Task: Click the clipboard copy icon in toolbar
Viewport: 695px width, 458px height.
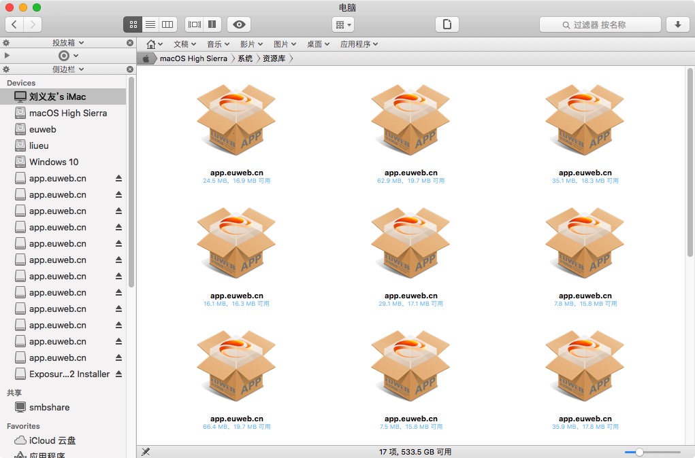Action: tap(447, 24)
